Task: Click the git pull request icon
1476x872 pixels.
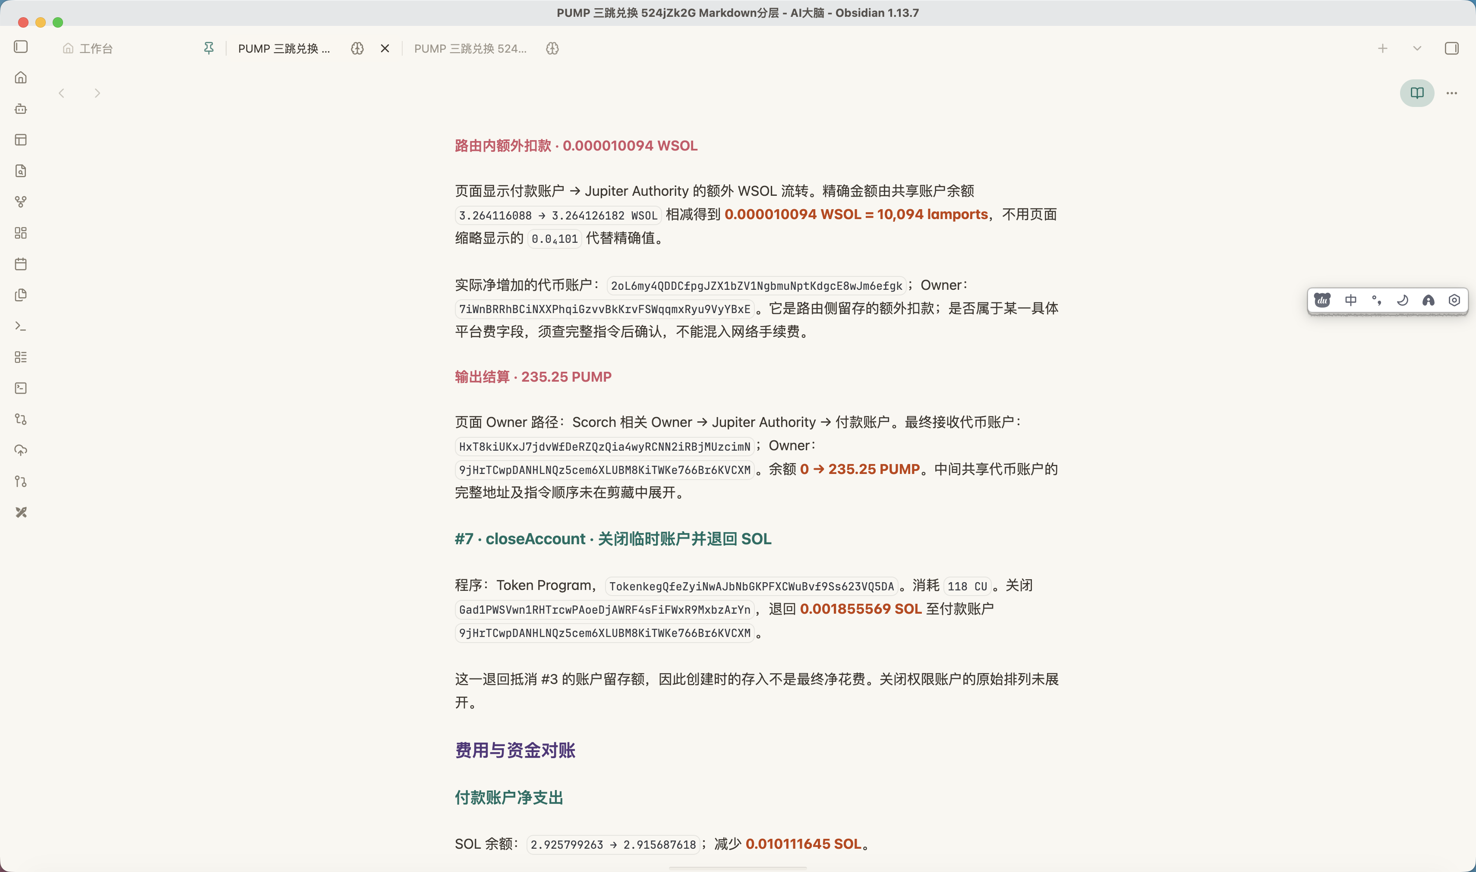Action: (21, 481)
